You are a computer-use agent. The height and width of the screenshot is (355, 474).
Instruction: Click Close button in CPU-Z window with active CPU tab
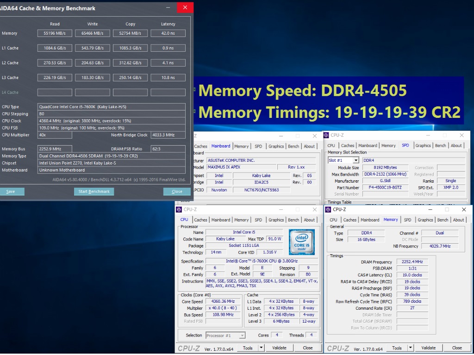[x=308, y=348]
